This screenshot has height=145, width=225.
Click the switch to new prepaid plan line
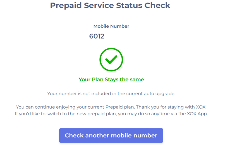(x=111, y=114)
